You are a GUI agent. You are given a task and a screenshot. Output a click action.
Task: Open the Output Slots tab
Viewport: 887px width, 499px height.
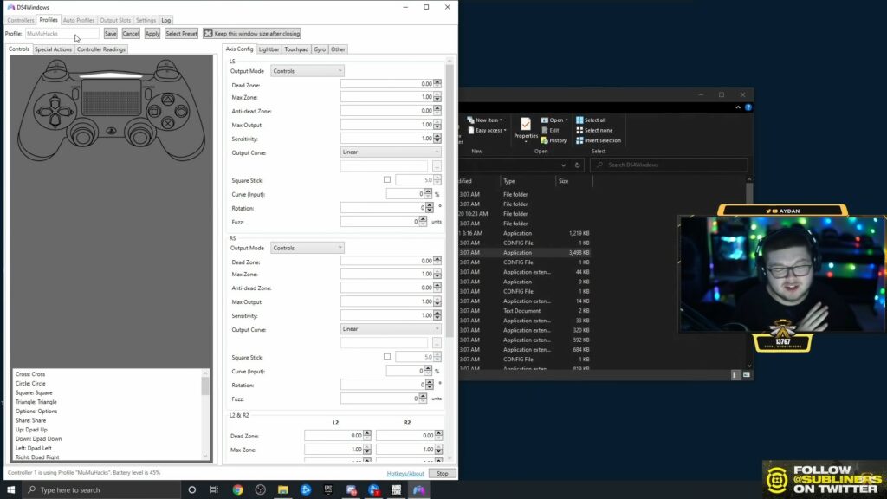pos(115,21)
